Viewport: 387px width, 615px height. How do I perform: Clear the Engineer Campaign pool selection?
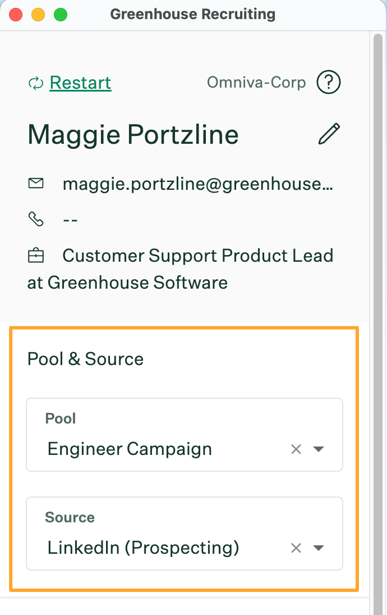point(296,449)
